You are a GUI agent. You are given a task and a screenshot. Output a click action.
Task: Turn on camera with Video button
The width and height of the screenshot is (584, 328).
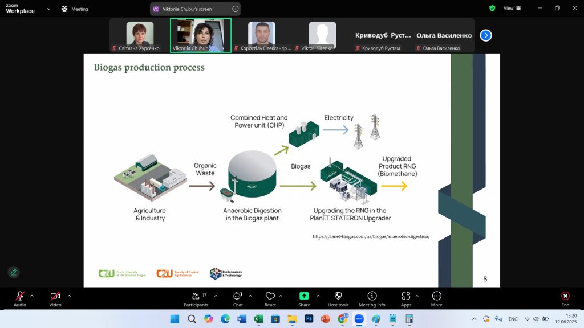55,298
